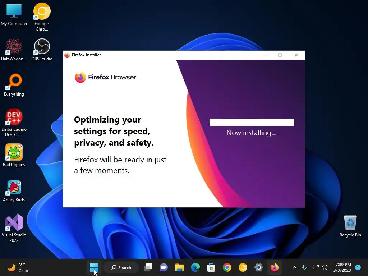The height and width of the screenshot is (276, 368).
Task: Open the Windows Start menu
Action: [94, 267]
